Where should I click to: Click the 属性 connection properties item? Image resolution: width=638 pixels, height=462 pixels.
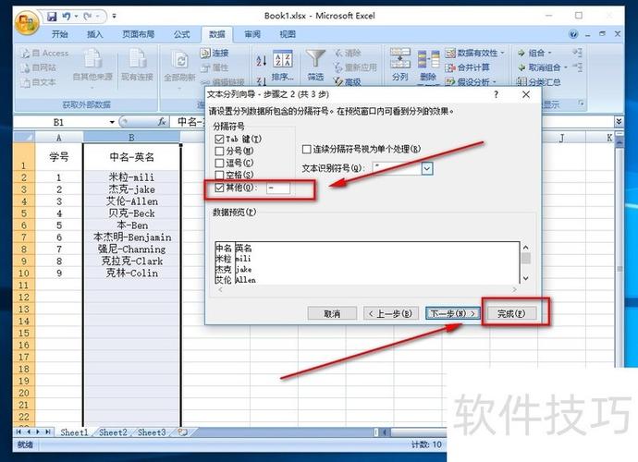tap(215, 67)
